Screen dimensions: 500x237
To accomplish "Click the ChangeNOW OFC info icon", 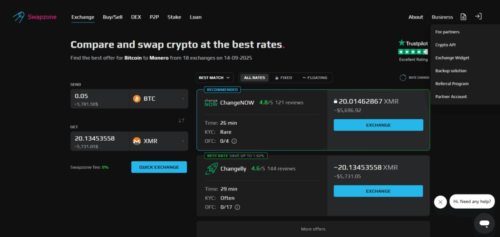I will tap(234, 141).
